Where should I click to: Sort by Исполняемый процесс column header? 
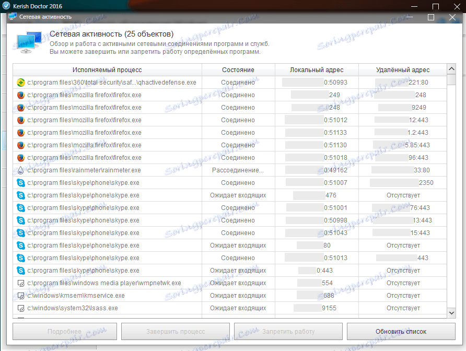pos(107,70)
